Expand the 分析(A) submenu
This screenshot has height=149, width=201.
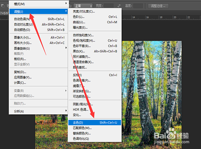click(39, 111)
